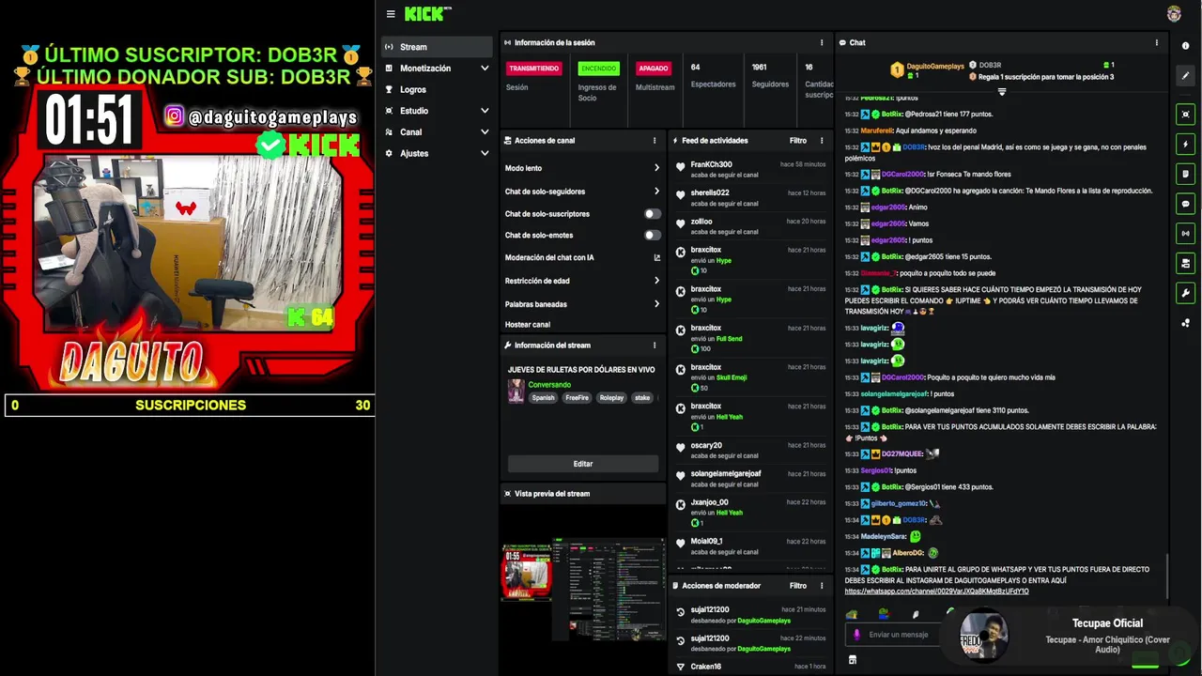Click DaguitoGameplays in the gift leaderboard
The width and height of the screenshot is (1202, 676).
click(x=934, y=66)
